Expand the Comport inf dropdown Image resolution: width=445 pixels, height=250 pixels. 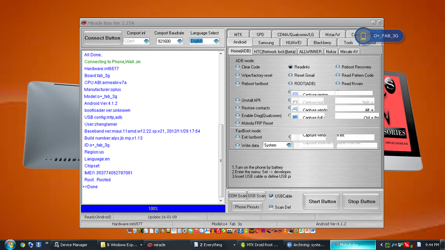pyautogui.click(x=146, y=41)
